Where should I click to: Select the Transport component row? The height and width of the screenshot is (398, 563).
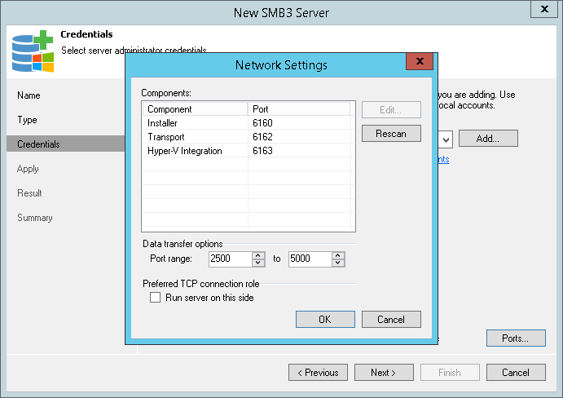[196, 137]
